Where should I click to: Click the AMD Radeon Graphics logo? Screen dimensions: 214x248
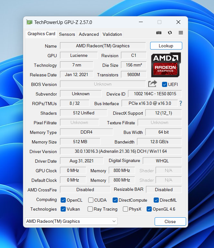[166, 65]
